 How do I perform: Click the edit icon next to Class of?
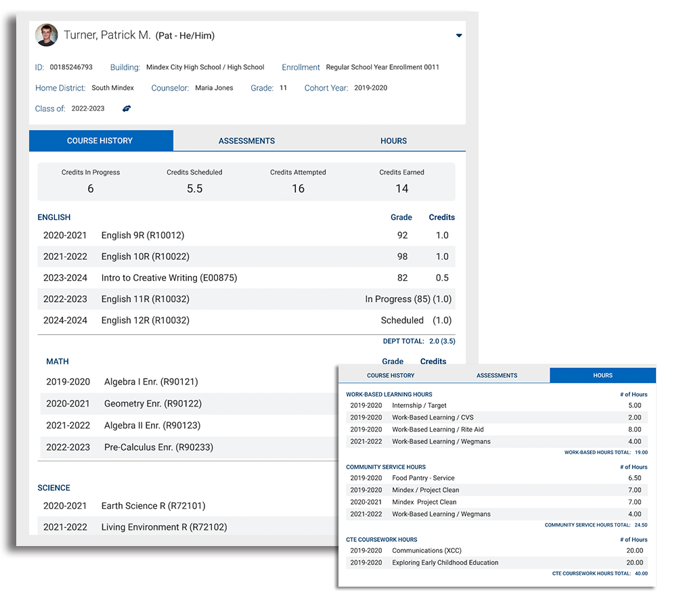tap(126, 108)
